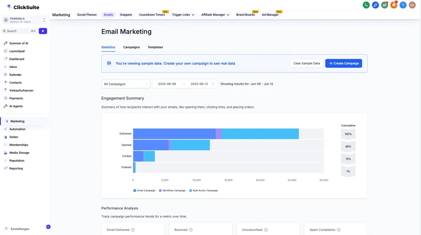The height and width of the screenshot is (235, 421).
Task: Open the orange bell notifications icon
Action: coord(394,5)
